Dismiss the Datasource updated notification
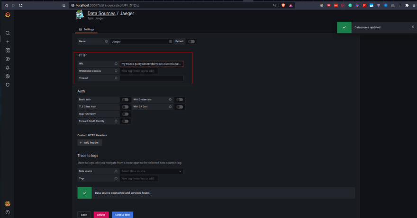 (x=413, y=27)
